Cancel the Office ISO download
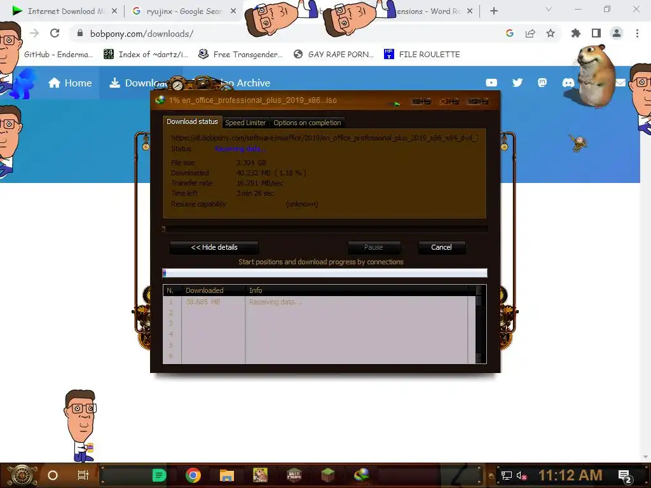Image resolution: width=651 pixels, height=488 pixels. click(441, 247)
